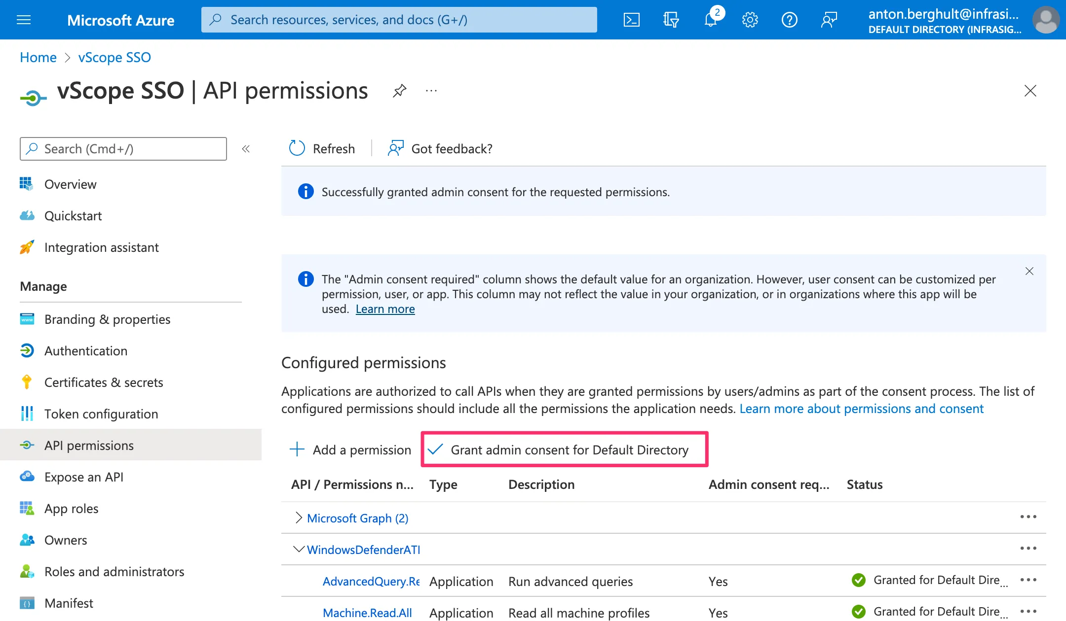Image resolution: width=1066 pixels, height=621 pixels.
Task: Launch Cloud Shell from the top bar
Action: tap(632, 20)
